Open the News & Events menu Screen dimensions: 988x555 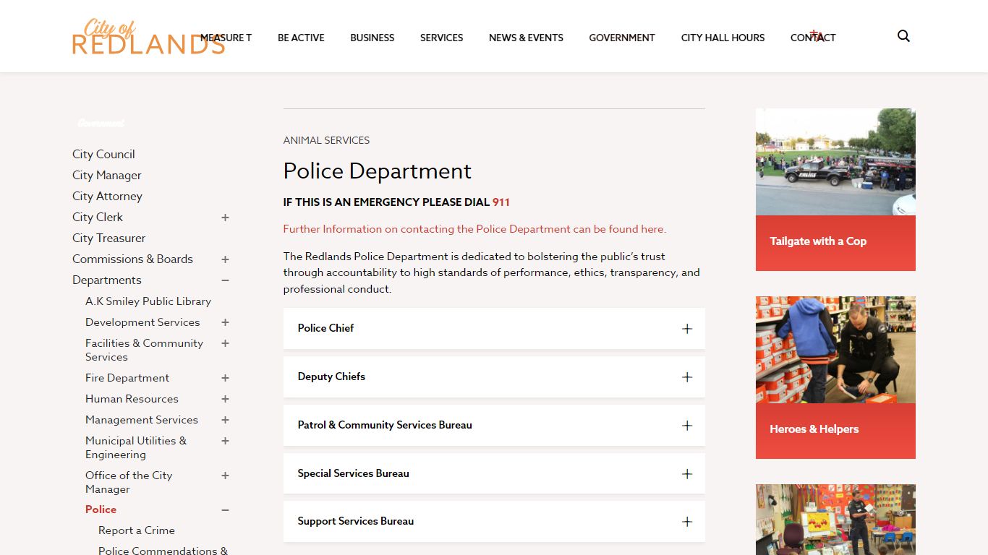[526, 38]
